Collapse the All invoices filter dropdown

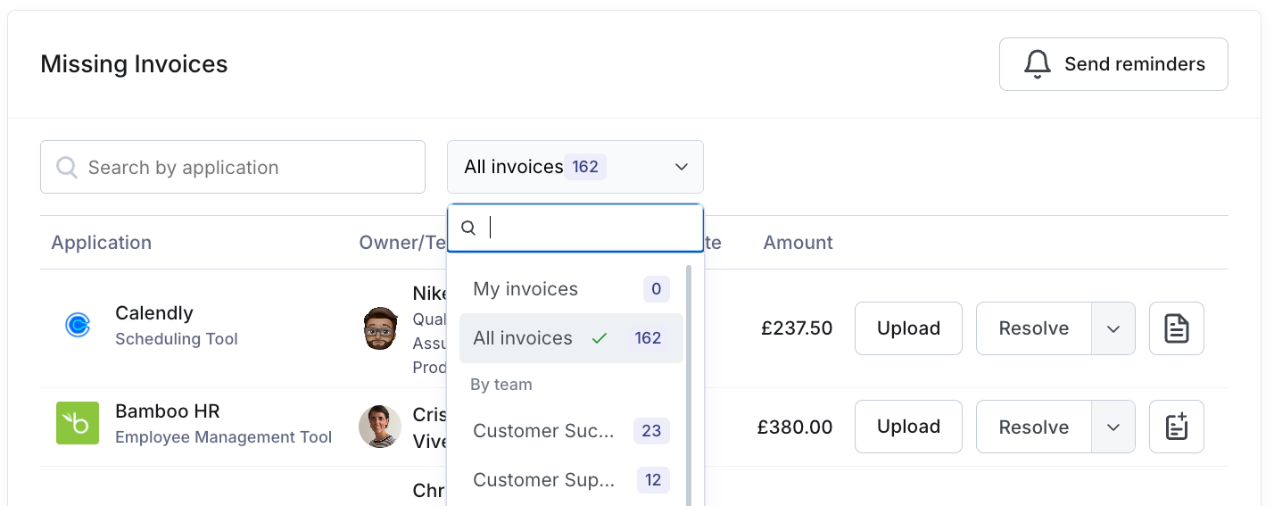pos(681,167)
